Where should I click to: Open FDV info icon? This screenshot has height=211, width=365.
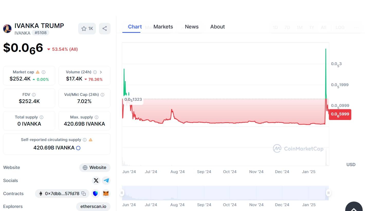pos(34,95)
